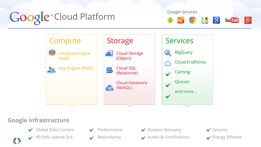The height and width of the screenshot is (147, 261).
Task: Open Cloud SQL (Relational) link
Action: pyautogui.click(x=127, y=70)
